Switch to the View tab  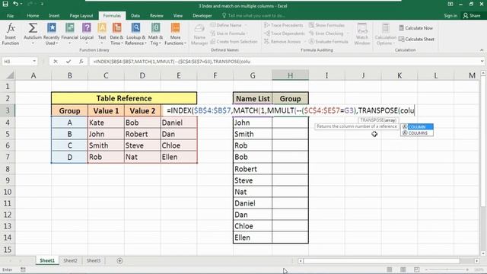coord(178,15)
